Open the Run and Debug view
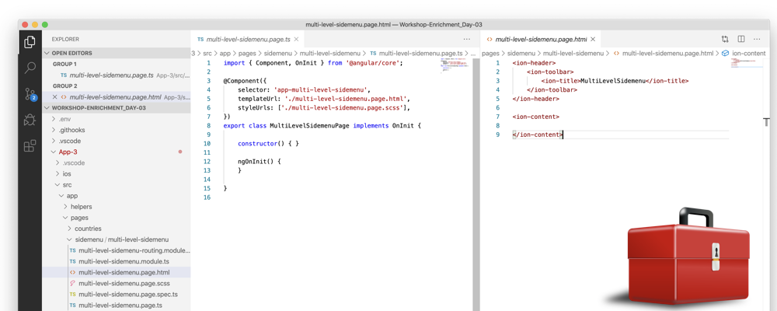 coord(30,120)
